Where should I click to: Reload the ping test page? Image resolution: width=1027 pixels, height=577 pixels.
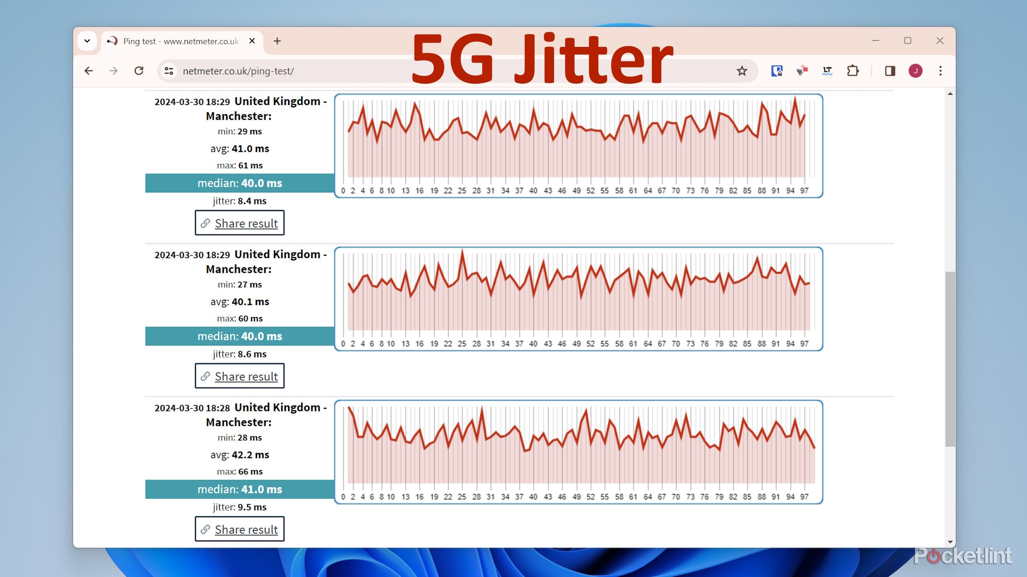pos(139,71)
